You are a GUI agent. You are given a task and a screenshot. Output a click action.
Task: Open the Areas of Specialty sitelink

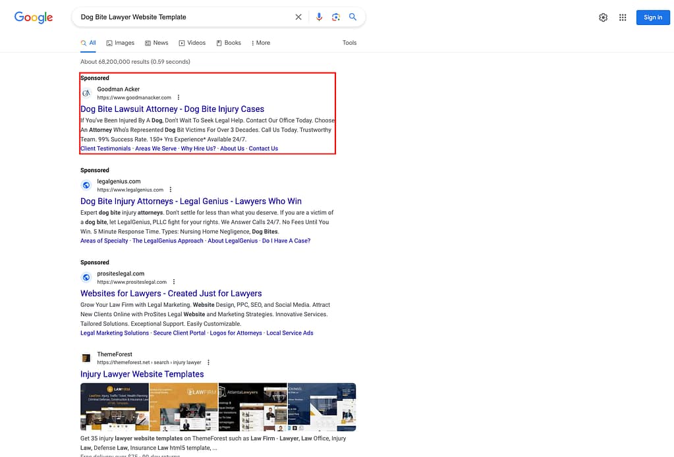coord(104,241)
